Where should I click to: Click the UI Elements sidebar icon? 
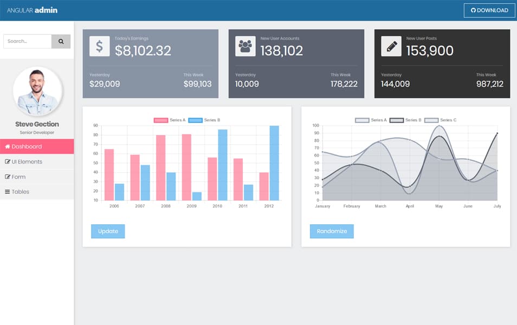pos(8,161)
